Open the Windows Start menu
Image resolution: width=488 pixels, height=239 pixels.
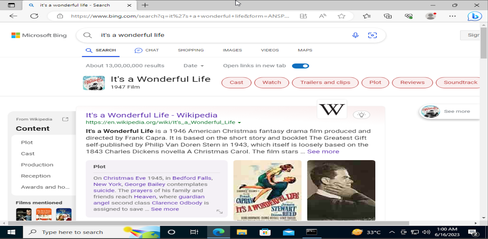[11, 232]
